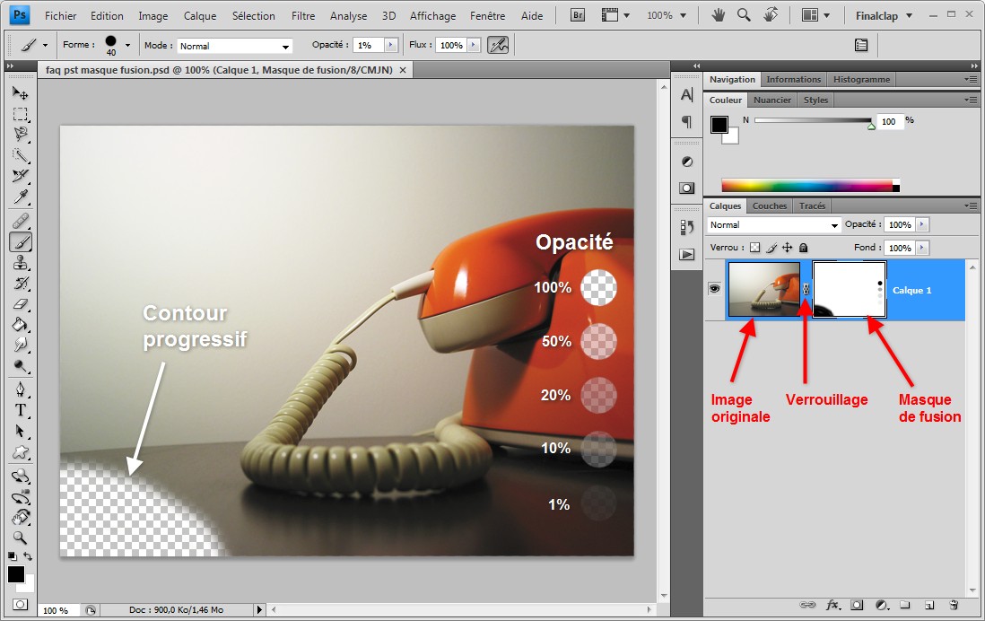This screenshot has width=985, height=621.
Task: Select the Eyedropper tool
Action: [20, 197]
